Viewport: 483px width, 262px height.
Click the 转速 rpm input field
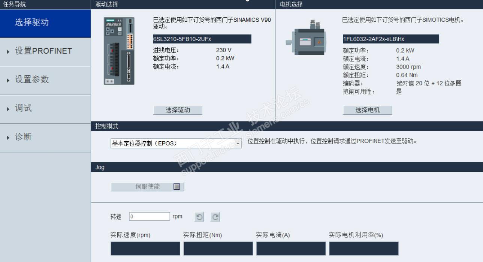(150, 216)
